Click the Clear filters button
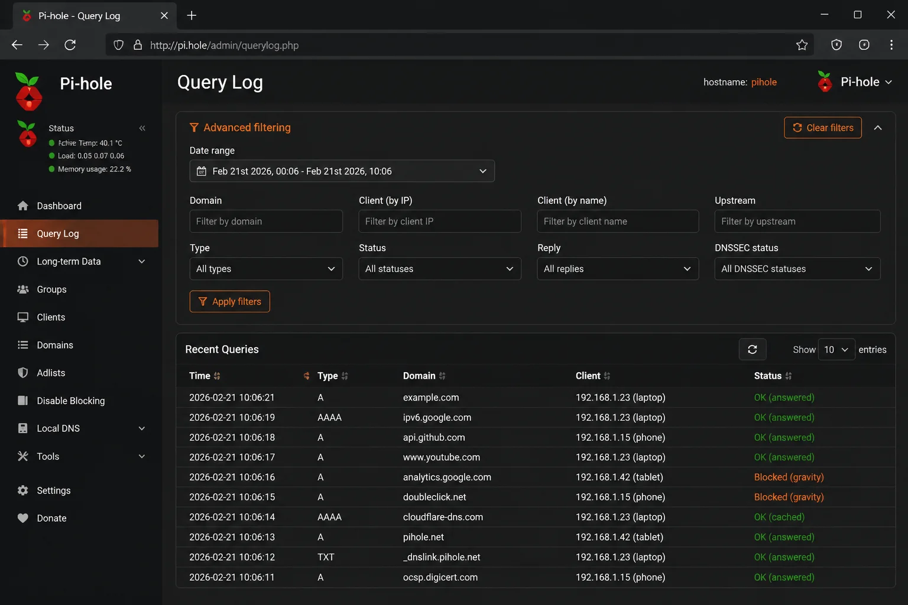The width and height of the screenshot is (908, 605). pyautogui.click(x=823, y=128)
